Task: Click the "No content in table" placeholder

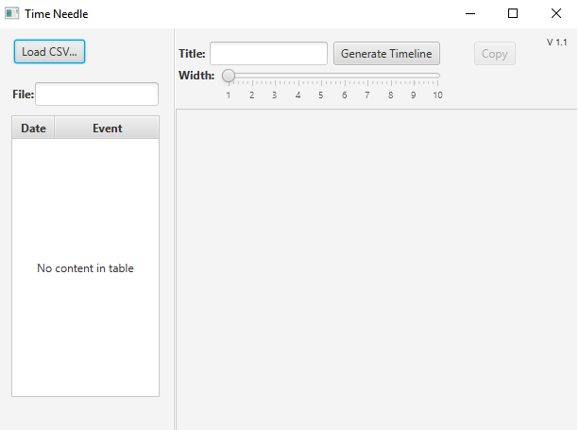Action: 85,268
